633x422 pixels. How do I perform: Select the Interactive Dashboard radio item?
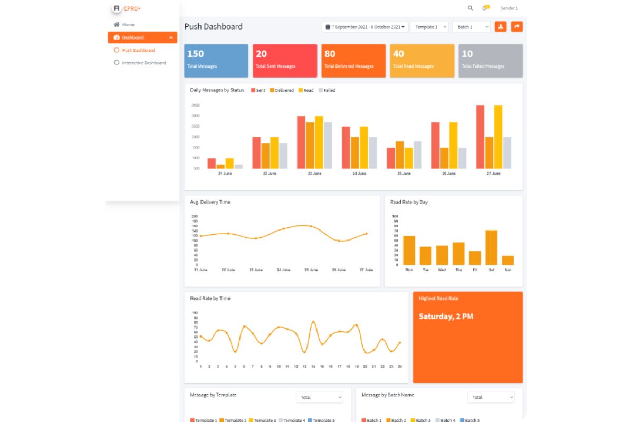117,63
